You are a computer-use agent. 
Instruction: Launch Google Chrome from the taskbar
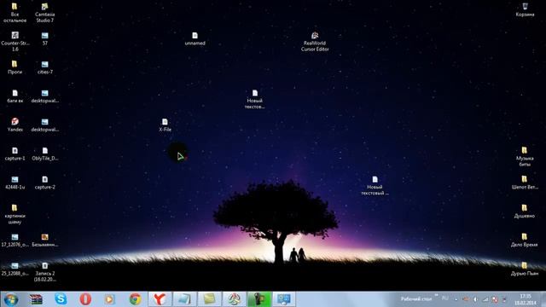(x=135, y=299)
